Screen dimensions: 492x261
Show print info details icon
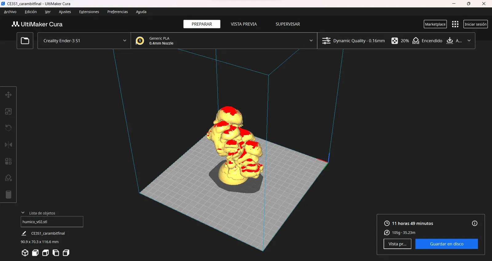click(x=474, y=223)
